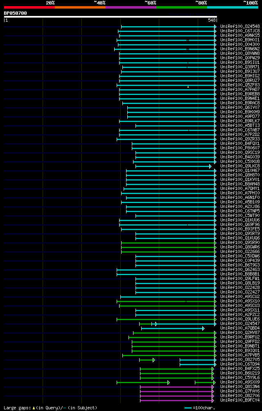Open hit UniRef100_Q69F96

tap(240, 224)
